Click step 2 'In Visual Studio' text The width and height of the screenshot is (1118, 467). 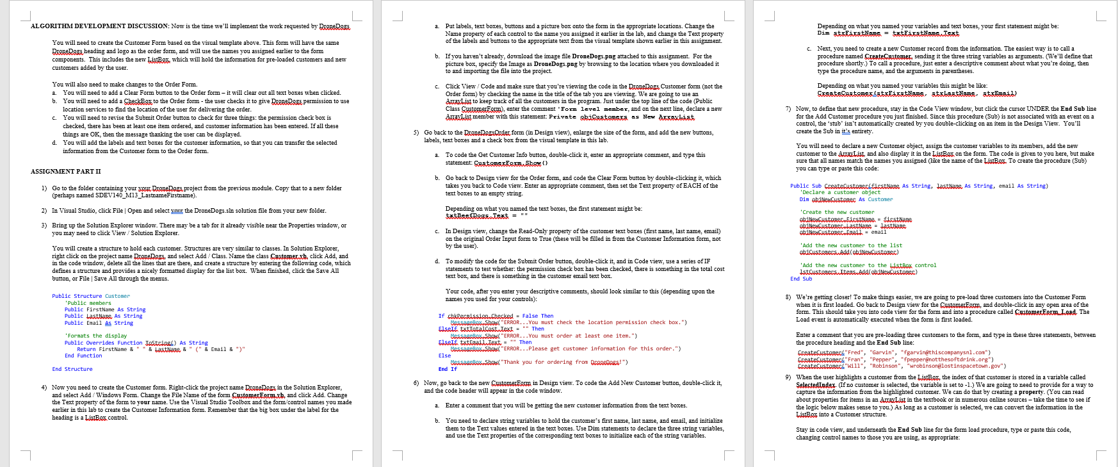189,211
